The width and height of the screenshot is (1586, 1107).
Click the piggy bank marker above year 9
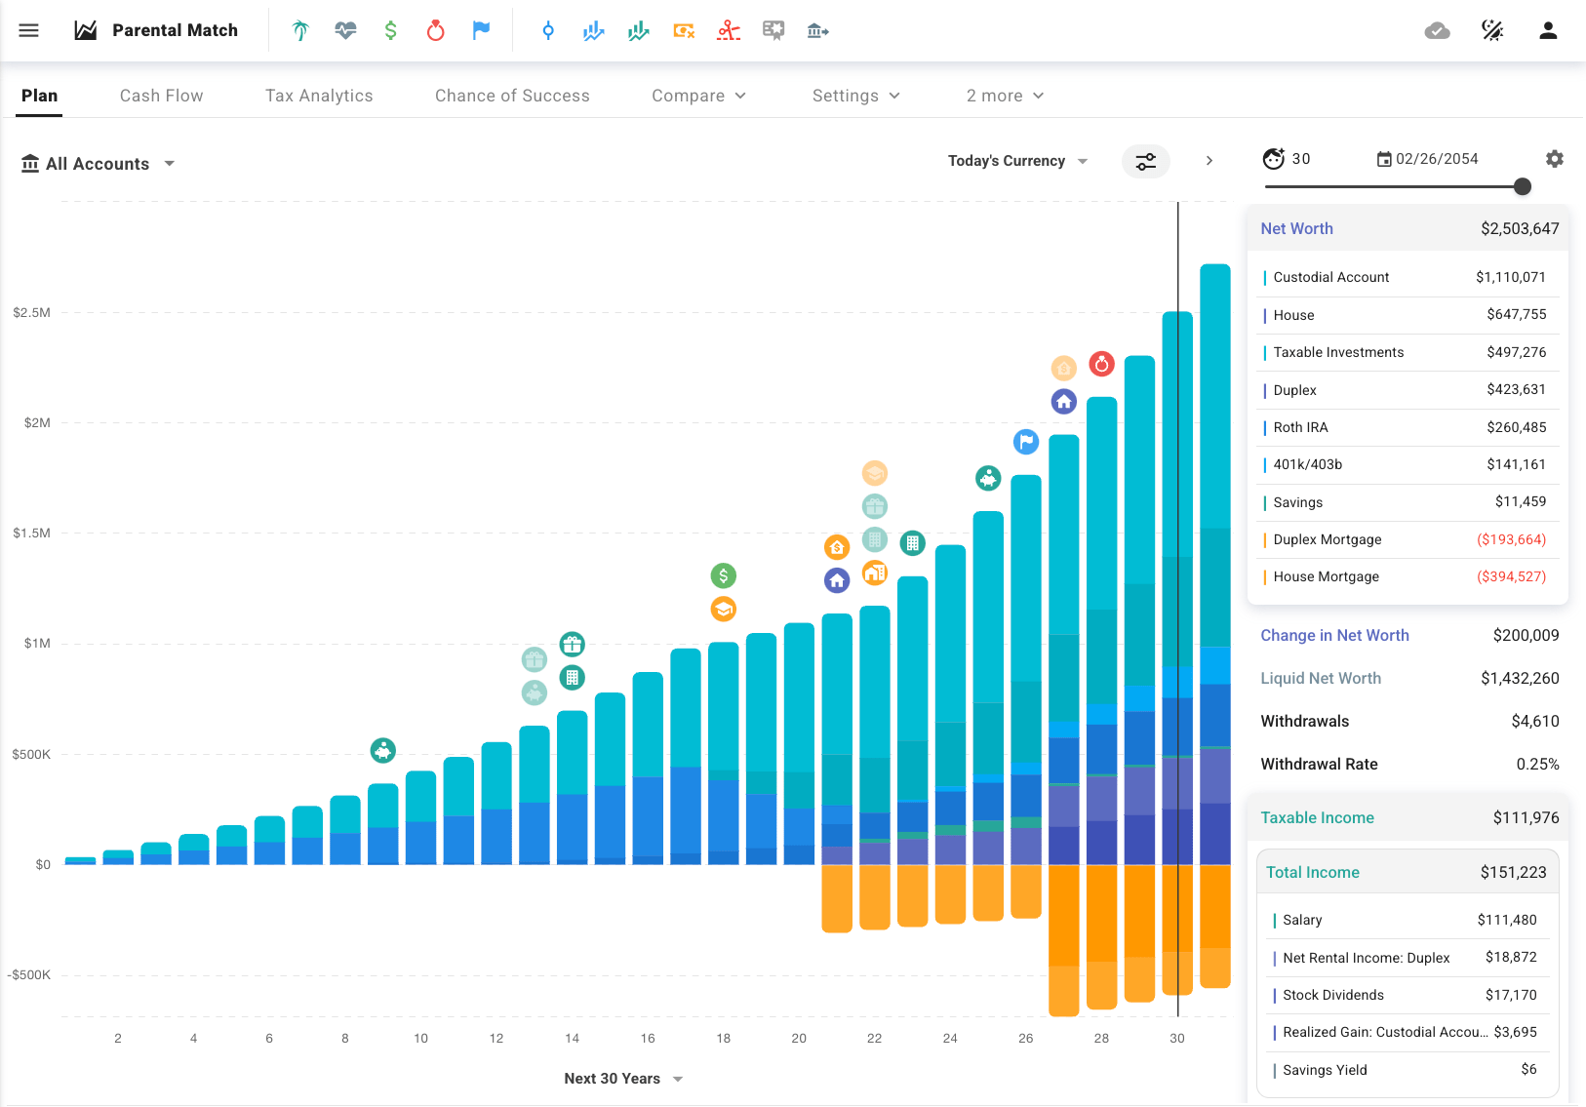pyautogui.click(x=382, y=751)
